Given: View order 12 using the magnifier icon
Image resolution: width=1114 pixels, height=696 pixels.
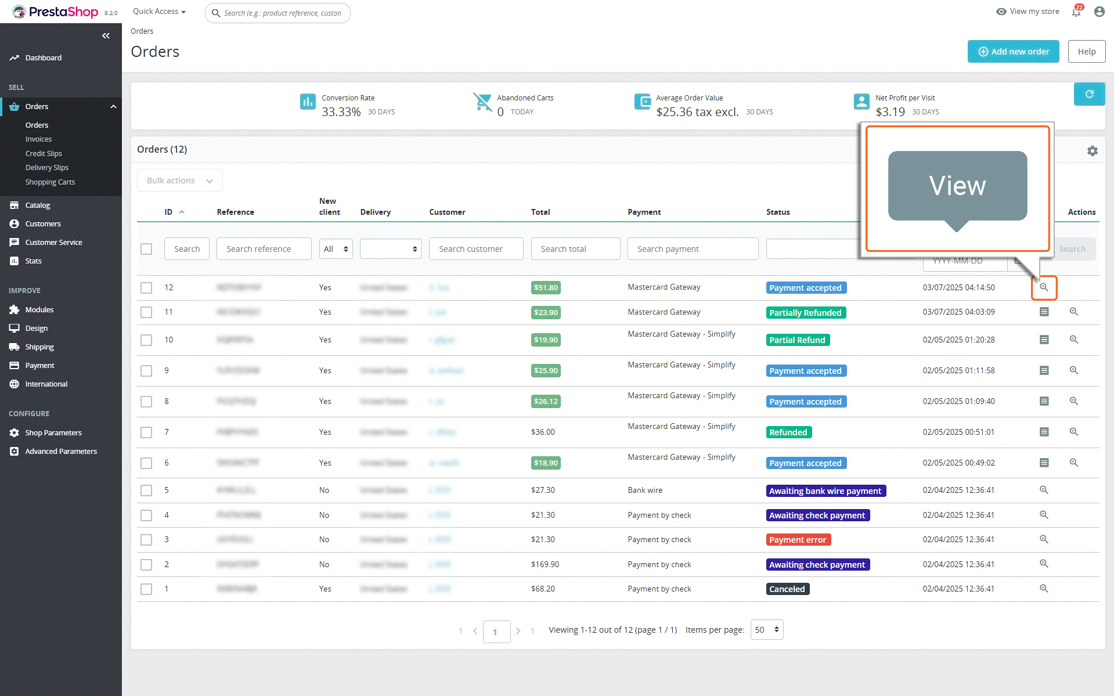Looking at the screenshot, I should tap(1044, 287).
